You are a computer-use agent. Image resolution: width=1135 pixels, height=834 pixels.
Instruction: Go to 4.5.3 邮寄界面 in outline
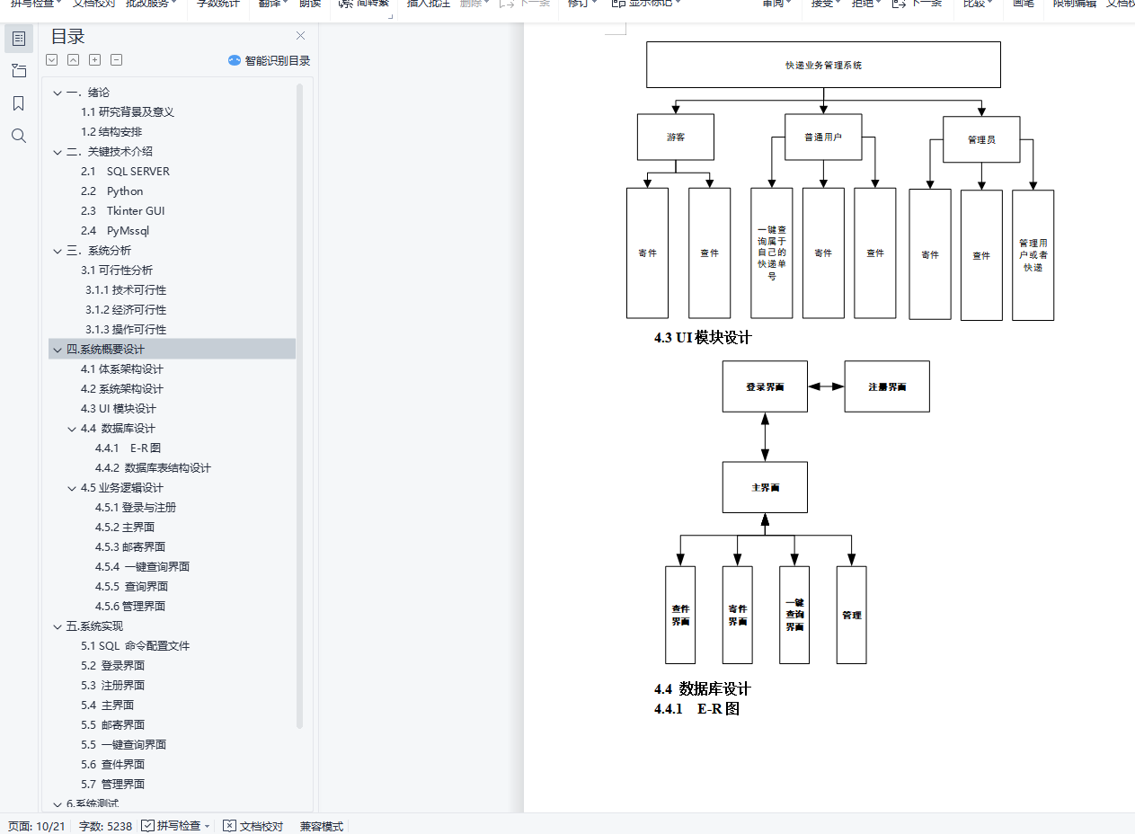coord(130,547)
